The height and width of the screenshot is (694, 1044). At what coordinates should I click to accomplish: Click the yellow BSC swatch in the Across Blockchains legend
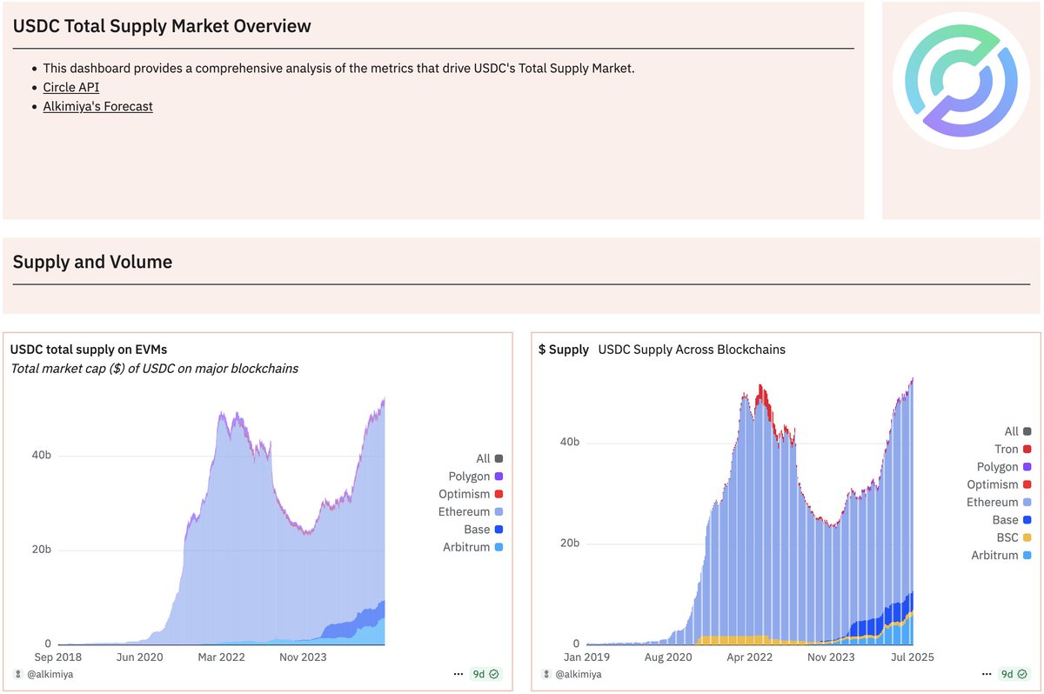click(1027, 537)
